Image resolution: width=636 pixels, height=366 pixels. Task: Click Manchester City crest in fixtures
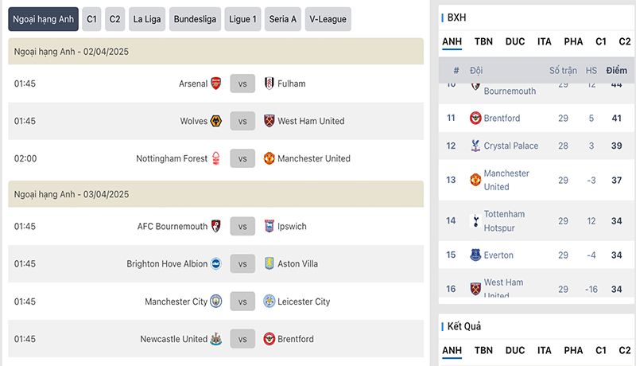pyautogui.click(x=215, y=302)
